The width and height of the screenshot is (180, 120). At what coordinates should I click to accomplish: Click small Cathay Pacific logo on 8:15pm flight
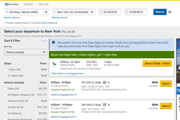(52, 86)
